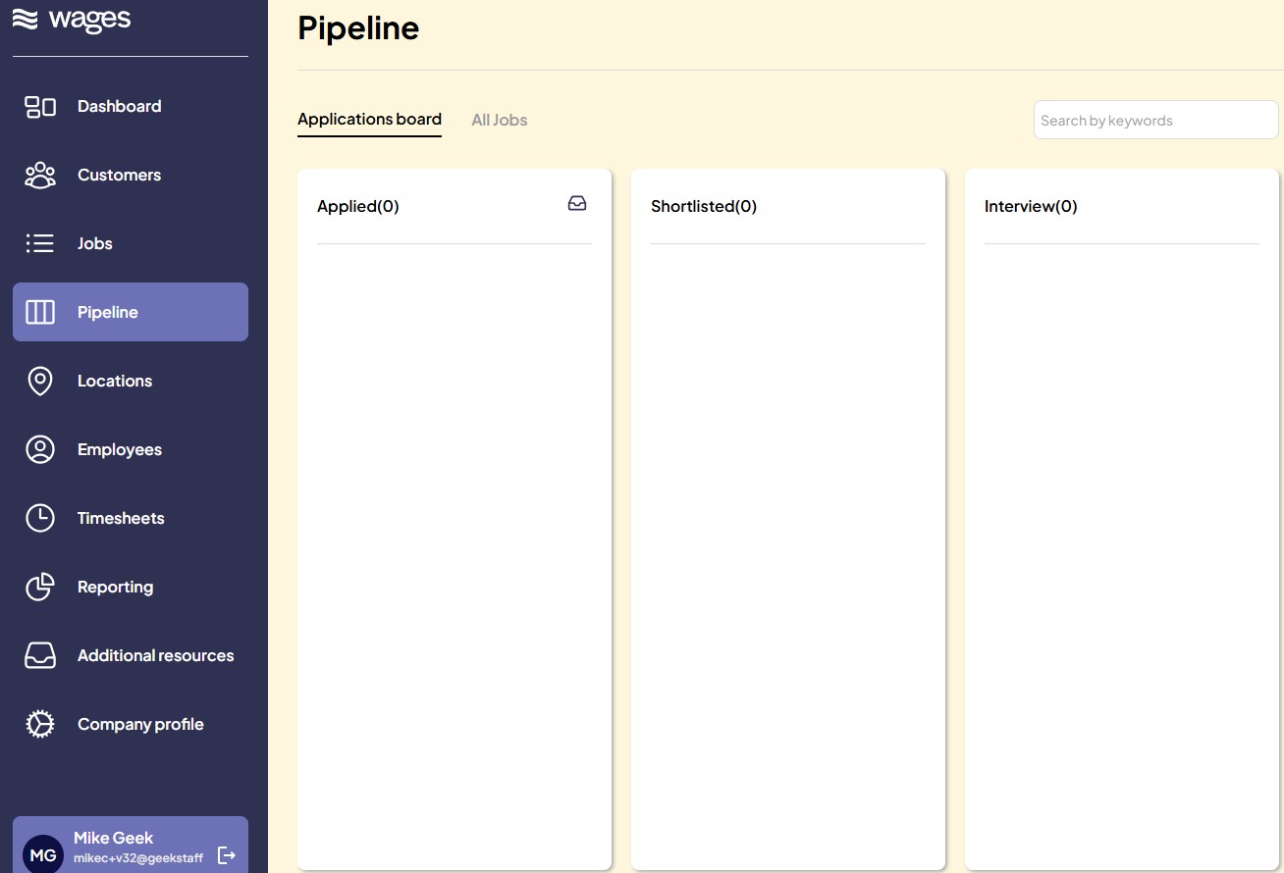Log out using the exit icon
Viewport: 1284px width, 873px height.
tap(227, 854)
